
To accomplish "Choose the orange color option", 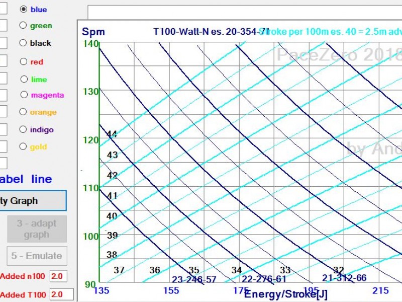I will click(x=23, y=112).
